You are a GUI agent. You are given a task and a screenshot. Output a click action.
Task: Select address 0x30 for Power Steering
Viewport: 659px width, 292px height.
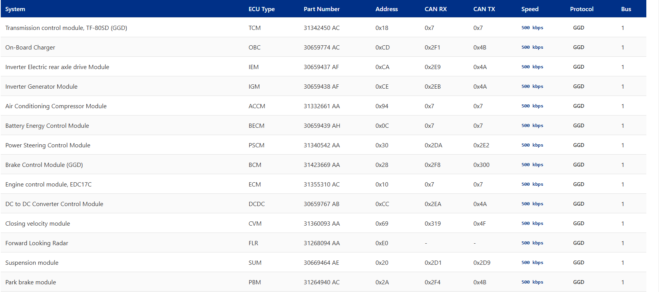tap(382, 145)
